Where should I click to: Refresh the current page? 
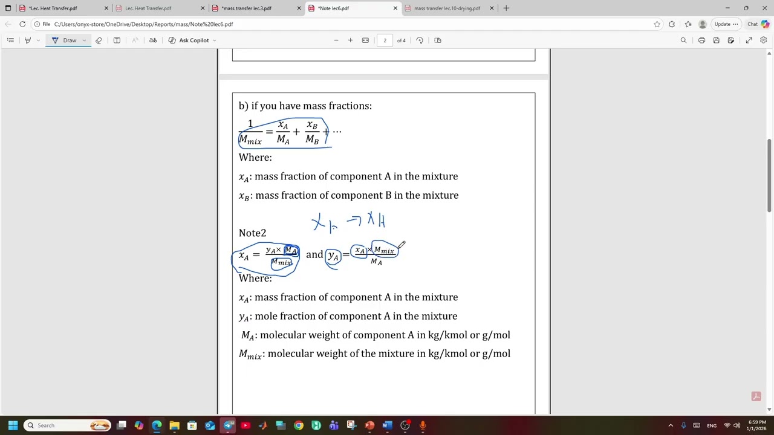(x=22, y=24)
